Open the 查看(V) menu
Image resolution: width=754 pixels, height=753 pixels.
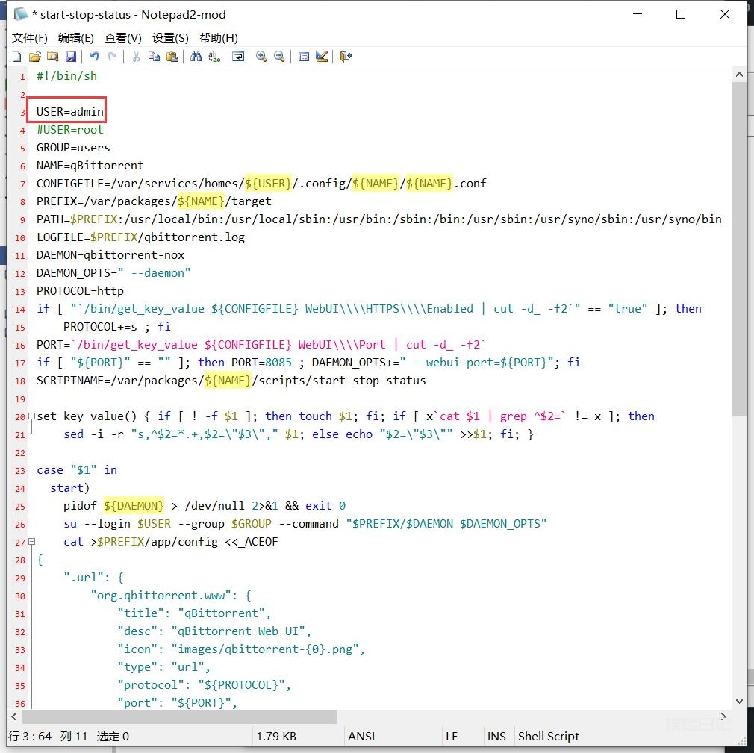123,38
